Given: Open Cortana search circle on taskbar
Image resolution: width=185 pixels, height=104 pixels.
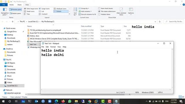Looking at the screenshot, I should (10, 101).
